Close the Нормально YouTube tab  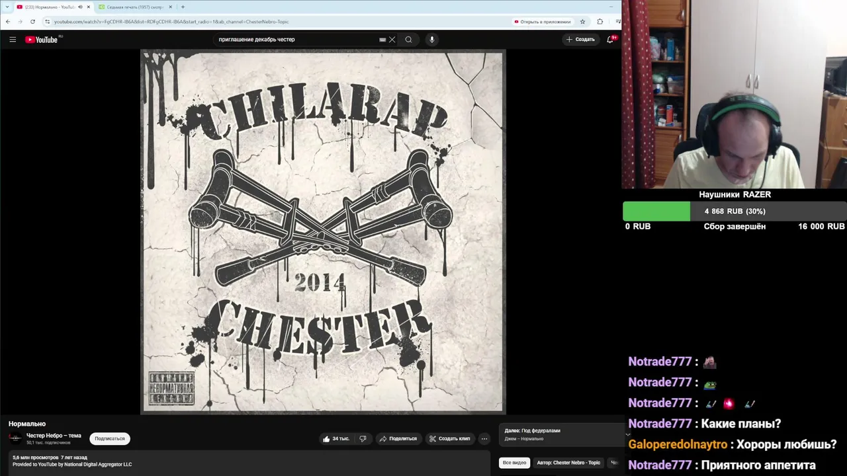click(x=88, y=7)
